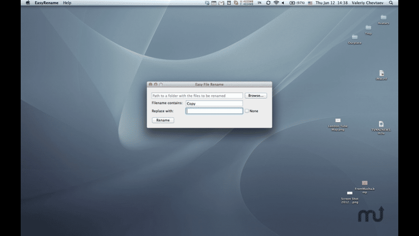The height and width of the screenshot is (236, 419).
Task: Close the Easy File Rename window
Action: (150, 84)
